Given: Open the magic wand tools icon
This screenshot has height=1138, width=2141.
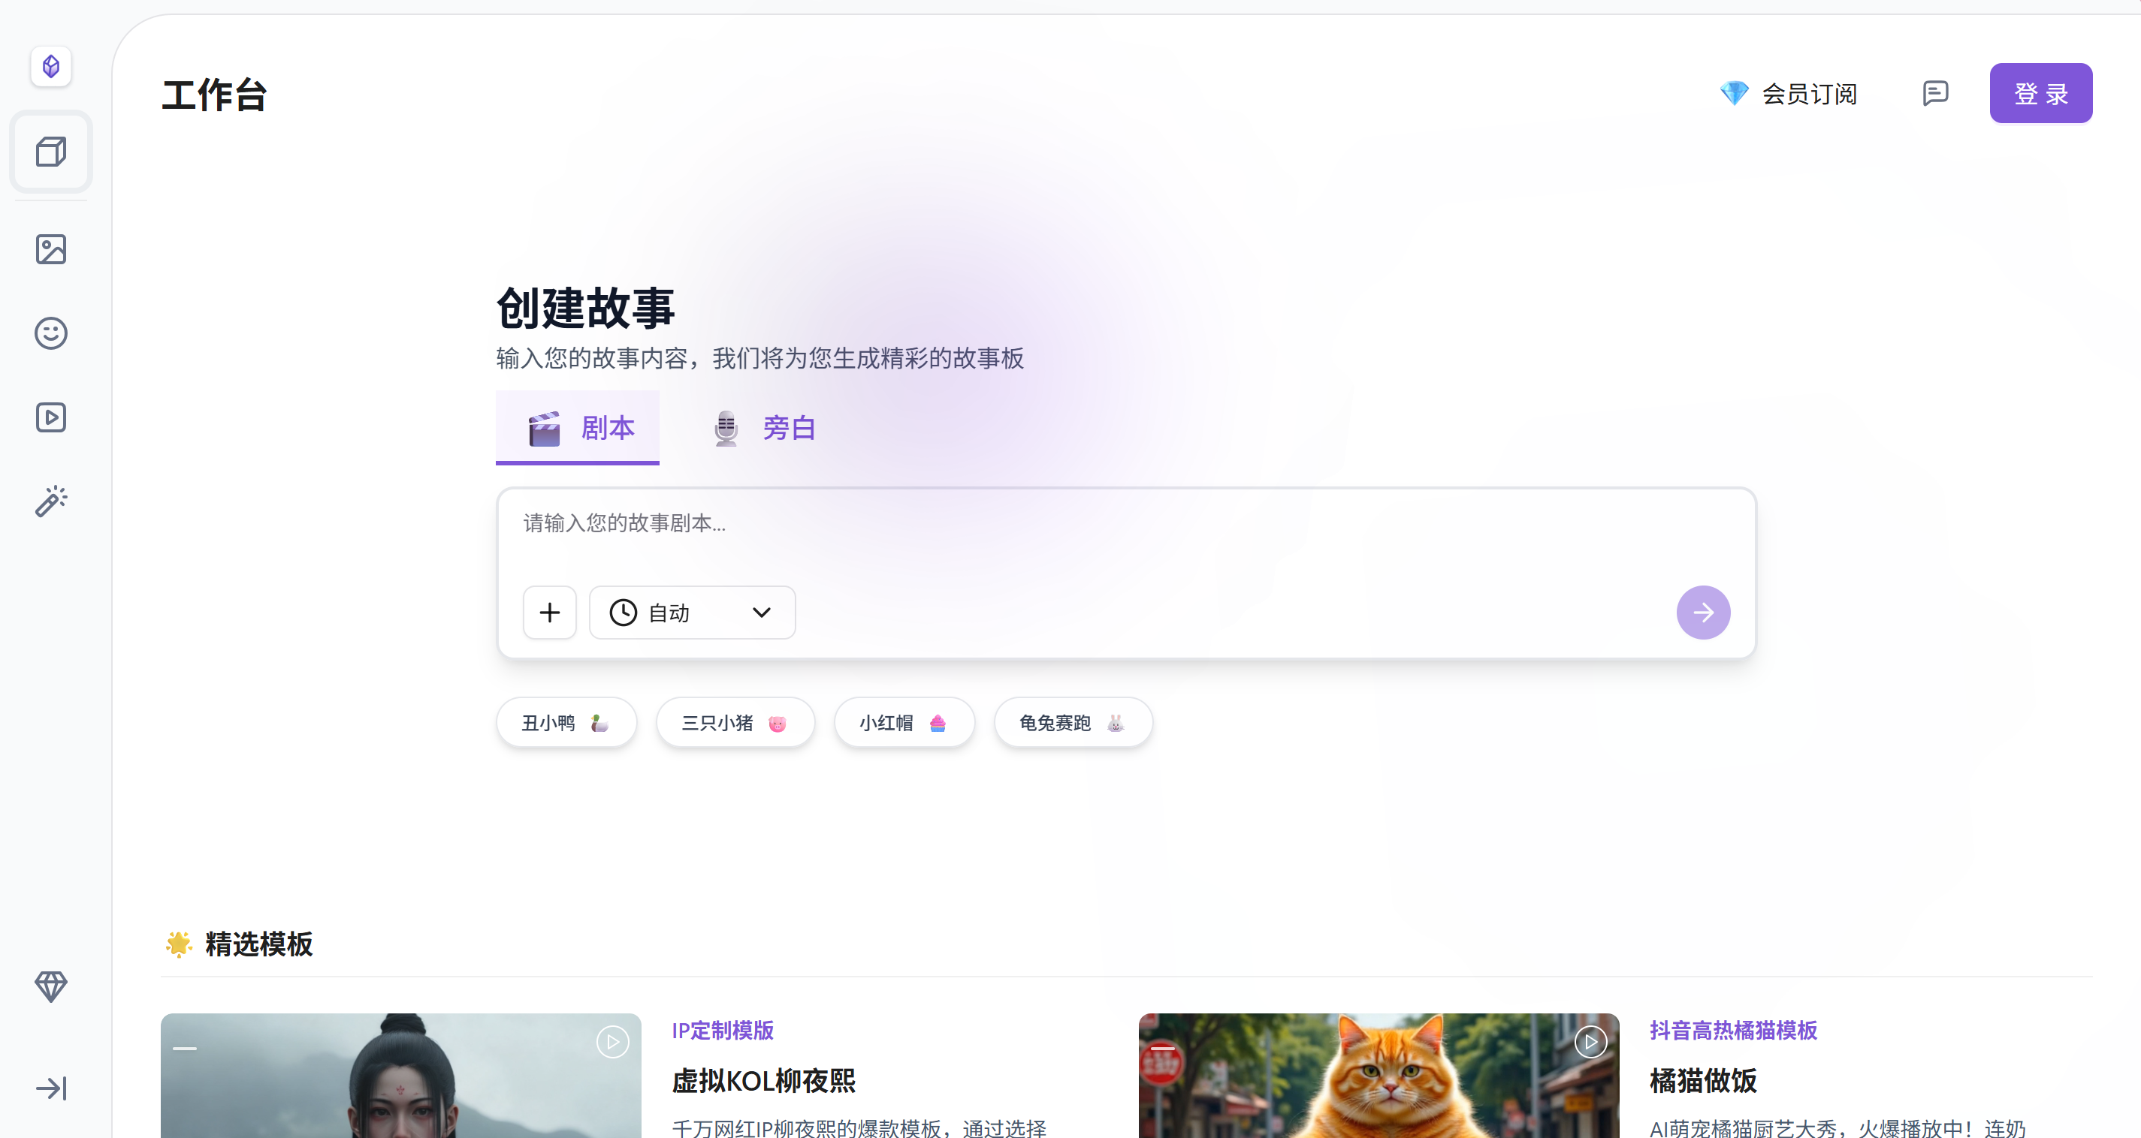Looking at the screenshot, I should pyautogui.click(x=50, y=501).
